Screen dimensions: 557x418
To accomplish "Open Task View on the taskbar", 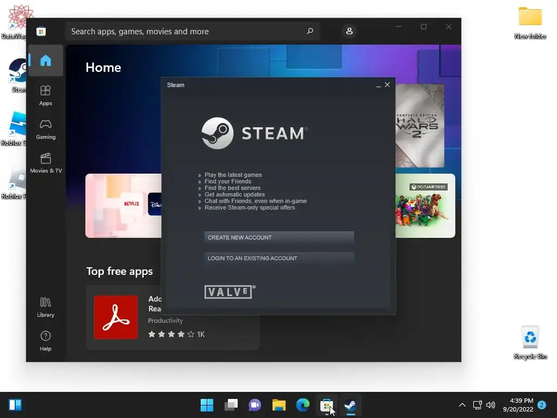I will coord(231,405).
